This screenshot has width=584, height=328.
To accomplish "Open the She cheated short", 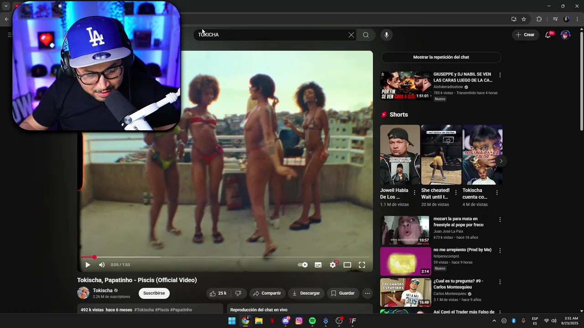I will 441,155.
